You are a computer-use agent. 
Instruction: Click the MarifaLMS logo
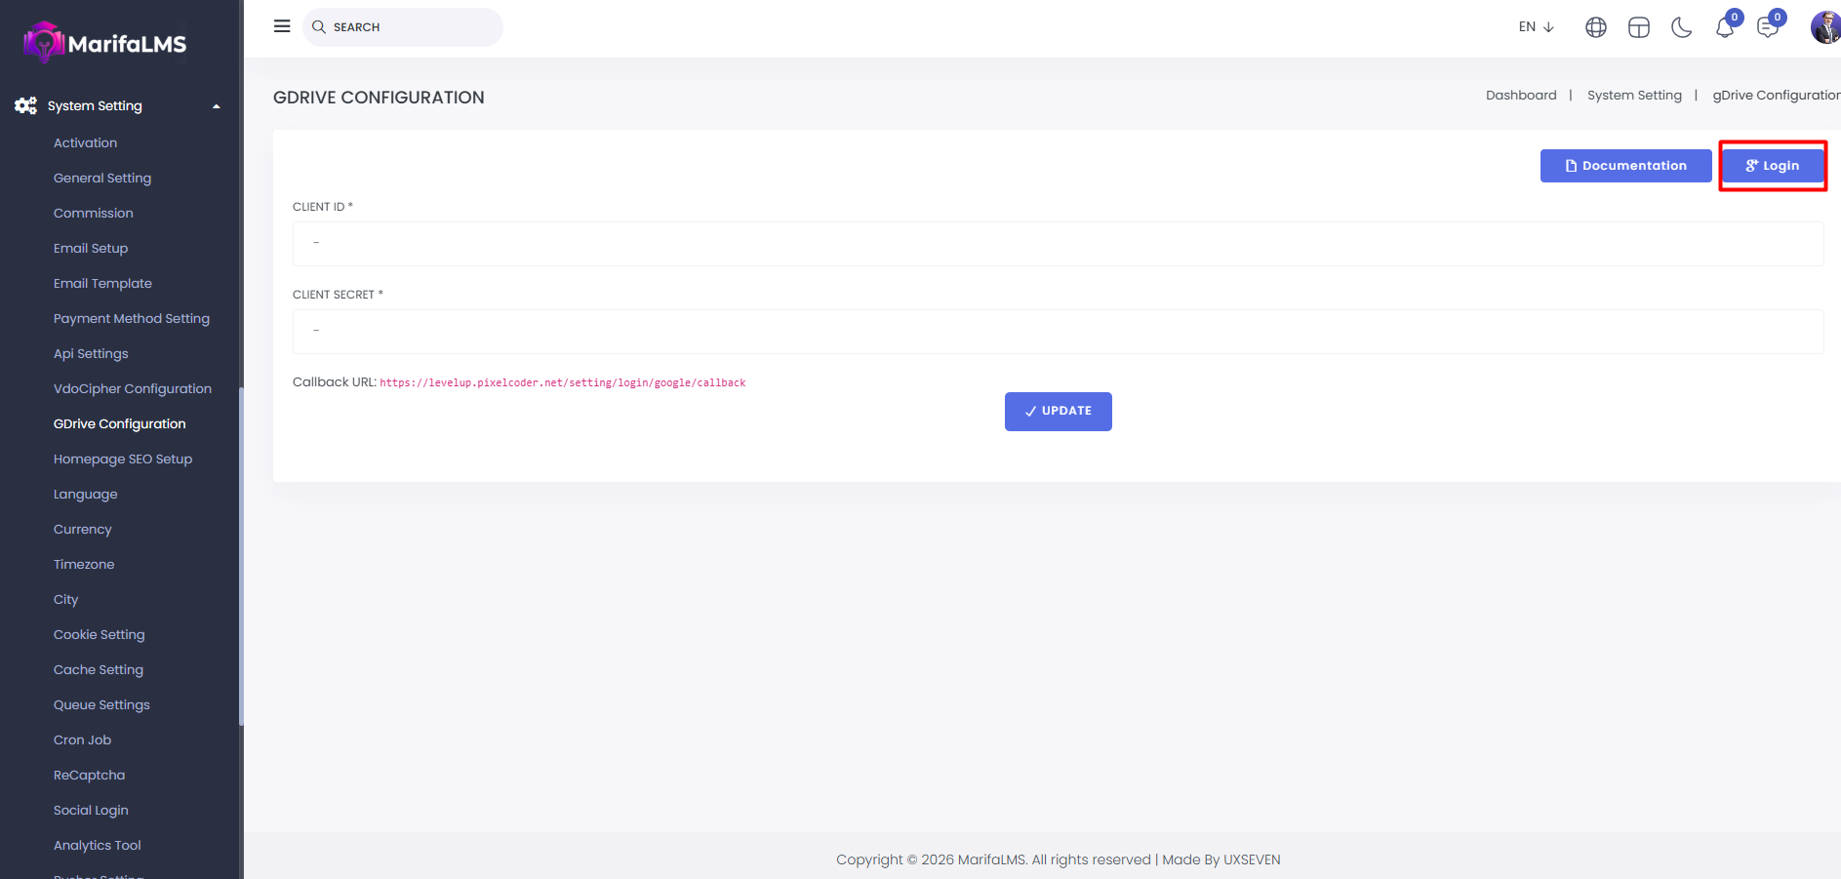coord(104,43)
